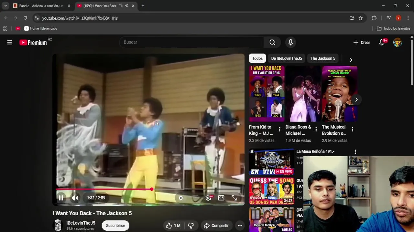Open the Diana Ross & Michael thumbnail
Image resolution: width=414 pixels, height=232 pixels.
tap(303, 94)
